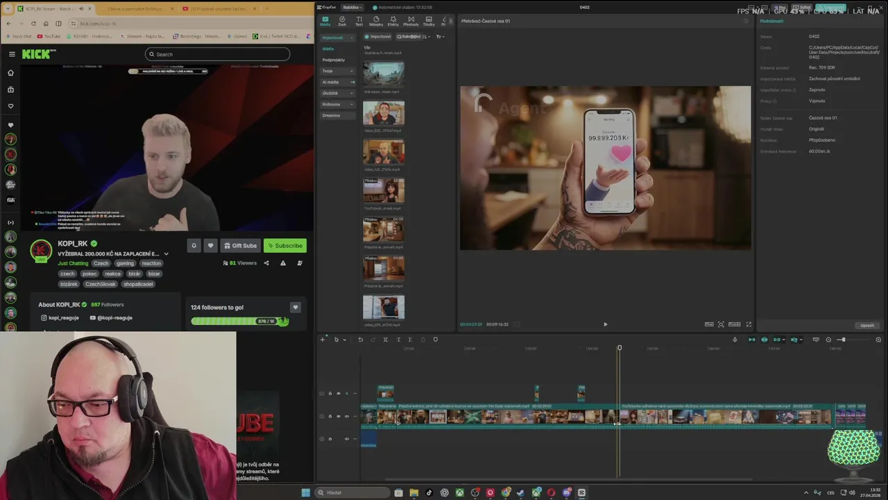Toggle stream notifications bell on Kick
888x500 pixels.
pos(194,245)
